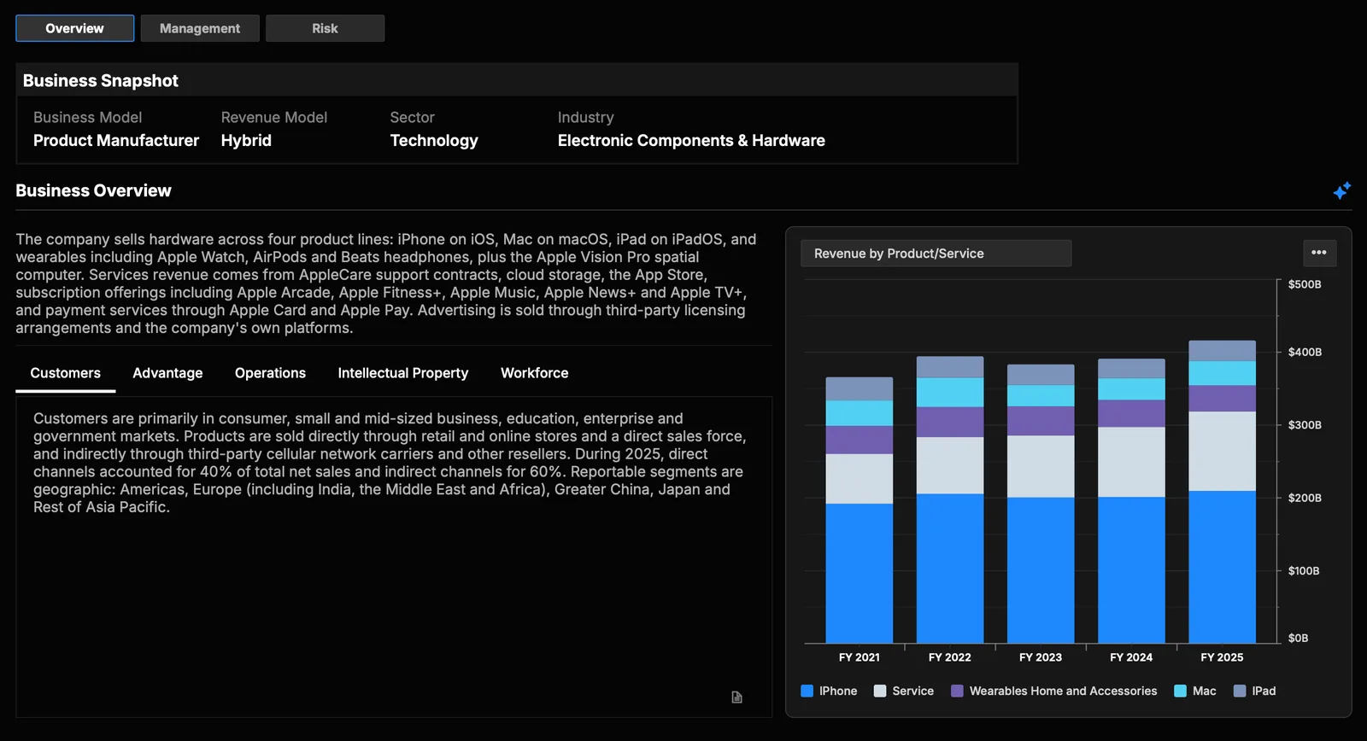The image size is (1367, 741).
Task: Click the document icon in the Customers panel
Action: pyautogui.click(x=736, y=697)
